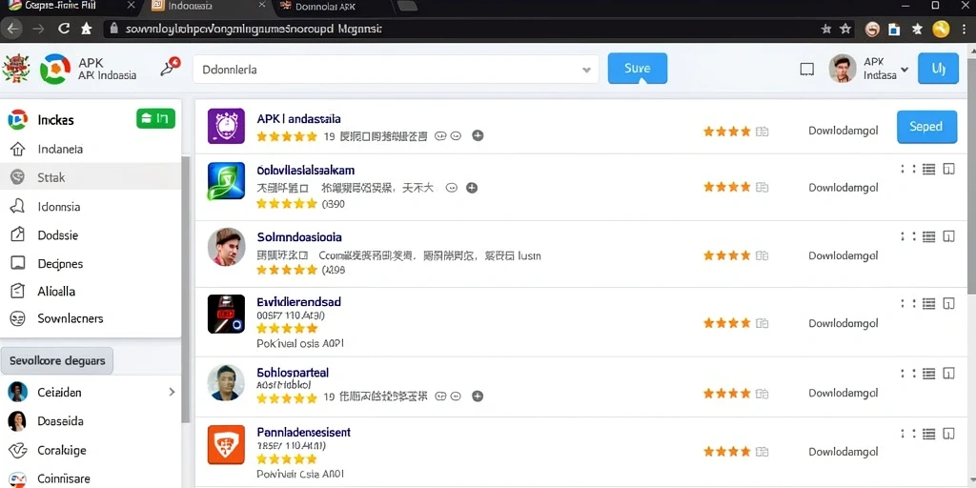Click the blue Sure button
The image size is (976, 488).
pyautogui.click(x=637, y=69)
